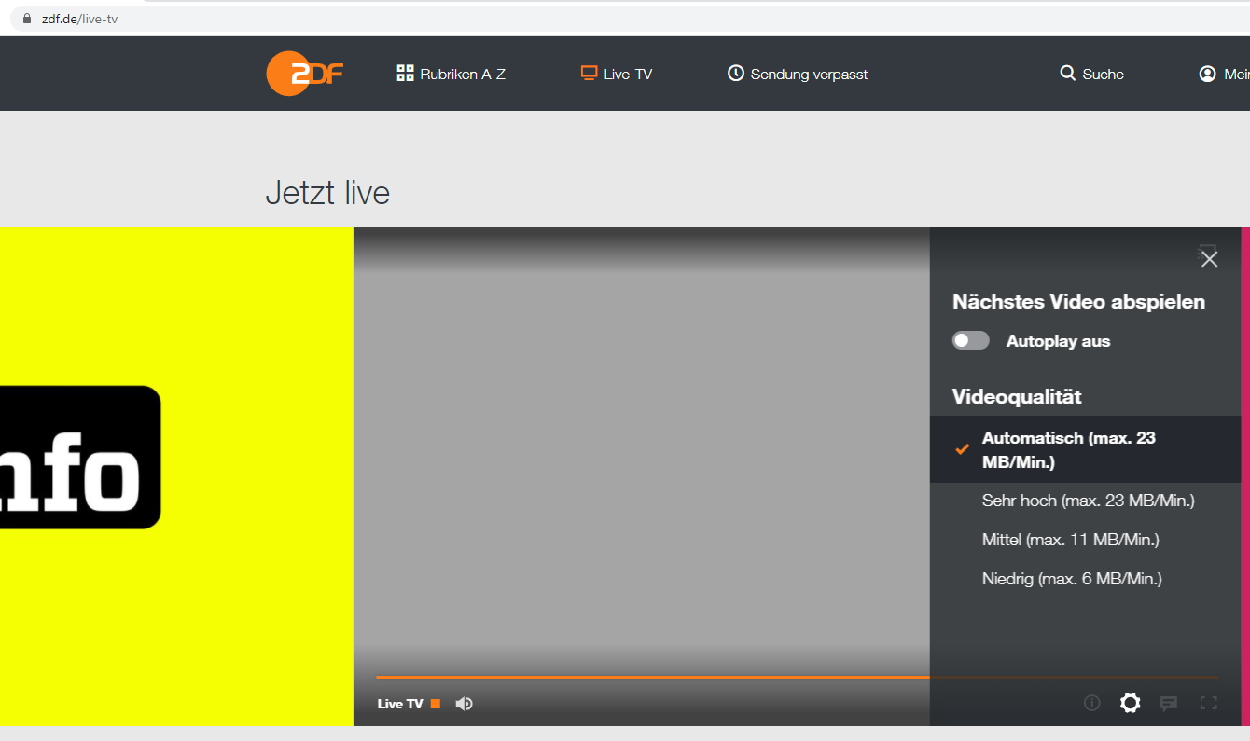
Task: Go to Live-TV section
Action: (616, 74)
